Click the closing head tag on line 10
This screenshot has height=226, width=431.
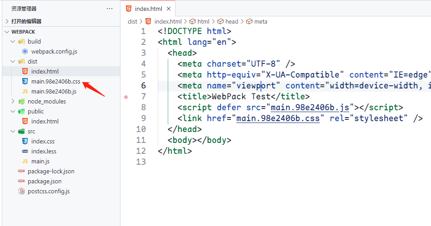pos(185,129)
